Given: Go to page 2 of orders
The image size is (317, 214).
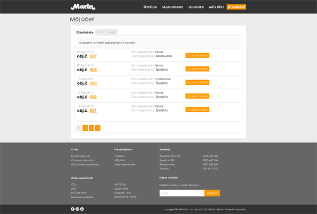Looking at the screenshot, I should [85, 128].
